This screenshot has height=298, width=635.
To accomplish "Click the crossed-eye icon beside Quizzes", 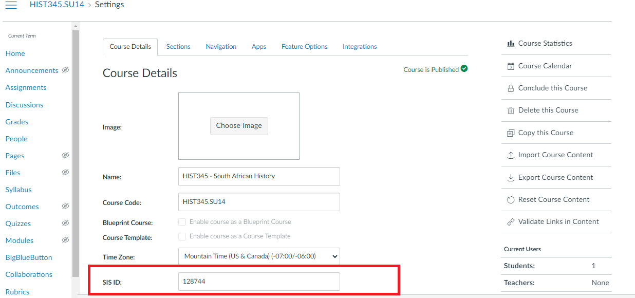I will click(x=65, y=223).
